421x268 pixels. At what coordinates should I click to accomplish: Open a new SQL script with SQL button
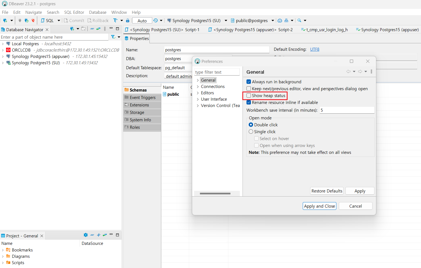coord(47,20)
